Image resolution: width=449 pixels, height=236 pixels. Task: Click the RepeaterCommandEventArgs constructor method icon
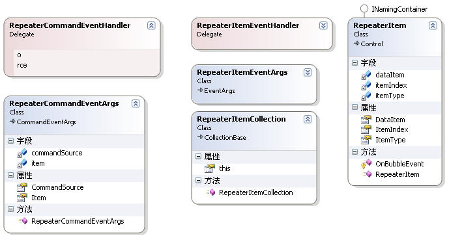point(23,221)
